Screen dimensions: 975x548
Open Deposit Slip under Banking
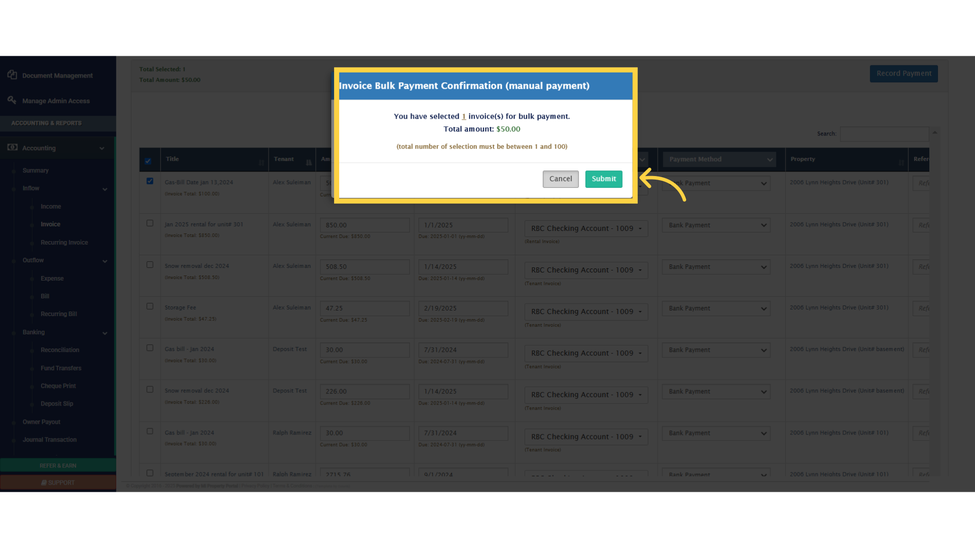(x=57, y=404)
